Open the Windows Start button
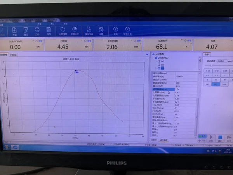Viewport: 233px width, 175px height. pos(6,147)
